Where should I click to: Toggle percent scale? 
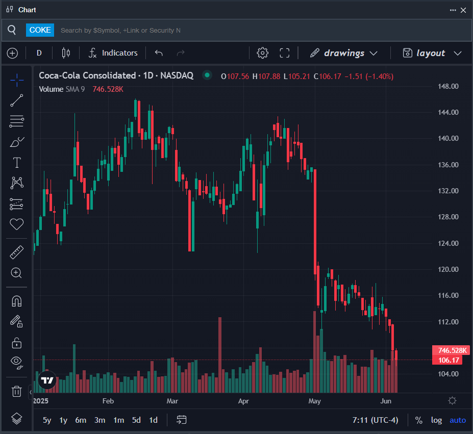[x=419, y=420]
